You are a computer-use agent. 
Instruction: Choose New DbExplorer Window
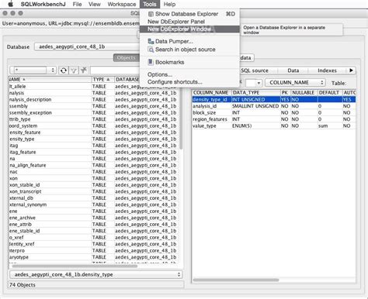coord(189,29)
